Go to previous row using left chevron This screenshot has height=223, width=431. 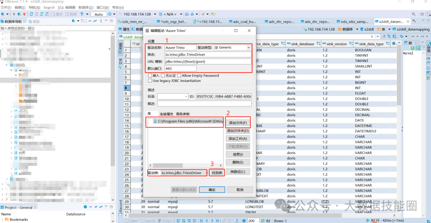coord(207,221)
